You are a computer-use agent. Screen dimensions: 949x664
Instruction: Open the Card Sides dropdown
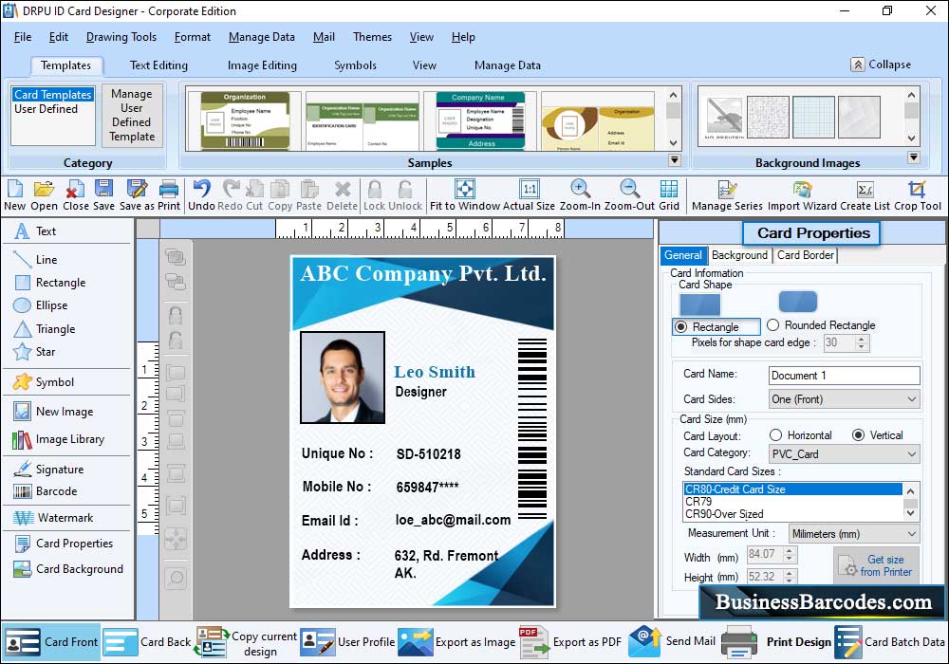point(845,399)
